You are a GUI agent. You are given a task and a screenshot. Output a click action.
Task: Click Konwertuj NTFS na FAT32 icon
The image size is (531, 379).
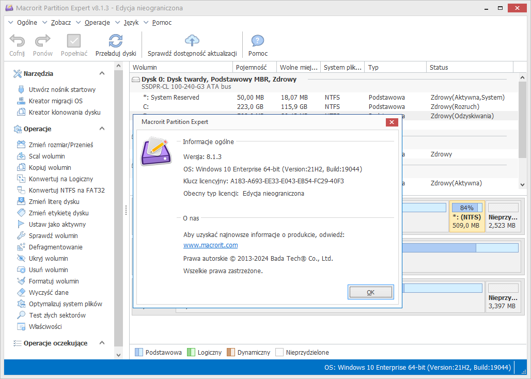coord(21,190)
